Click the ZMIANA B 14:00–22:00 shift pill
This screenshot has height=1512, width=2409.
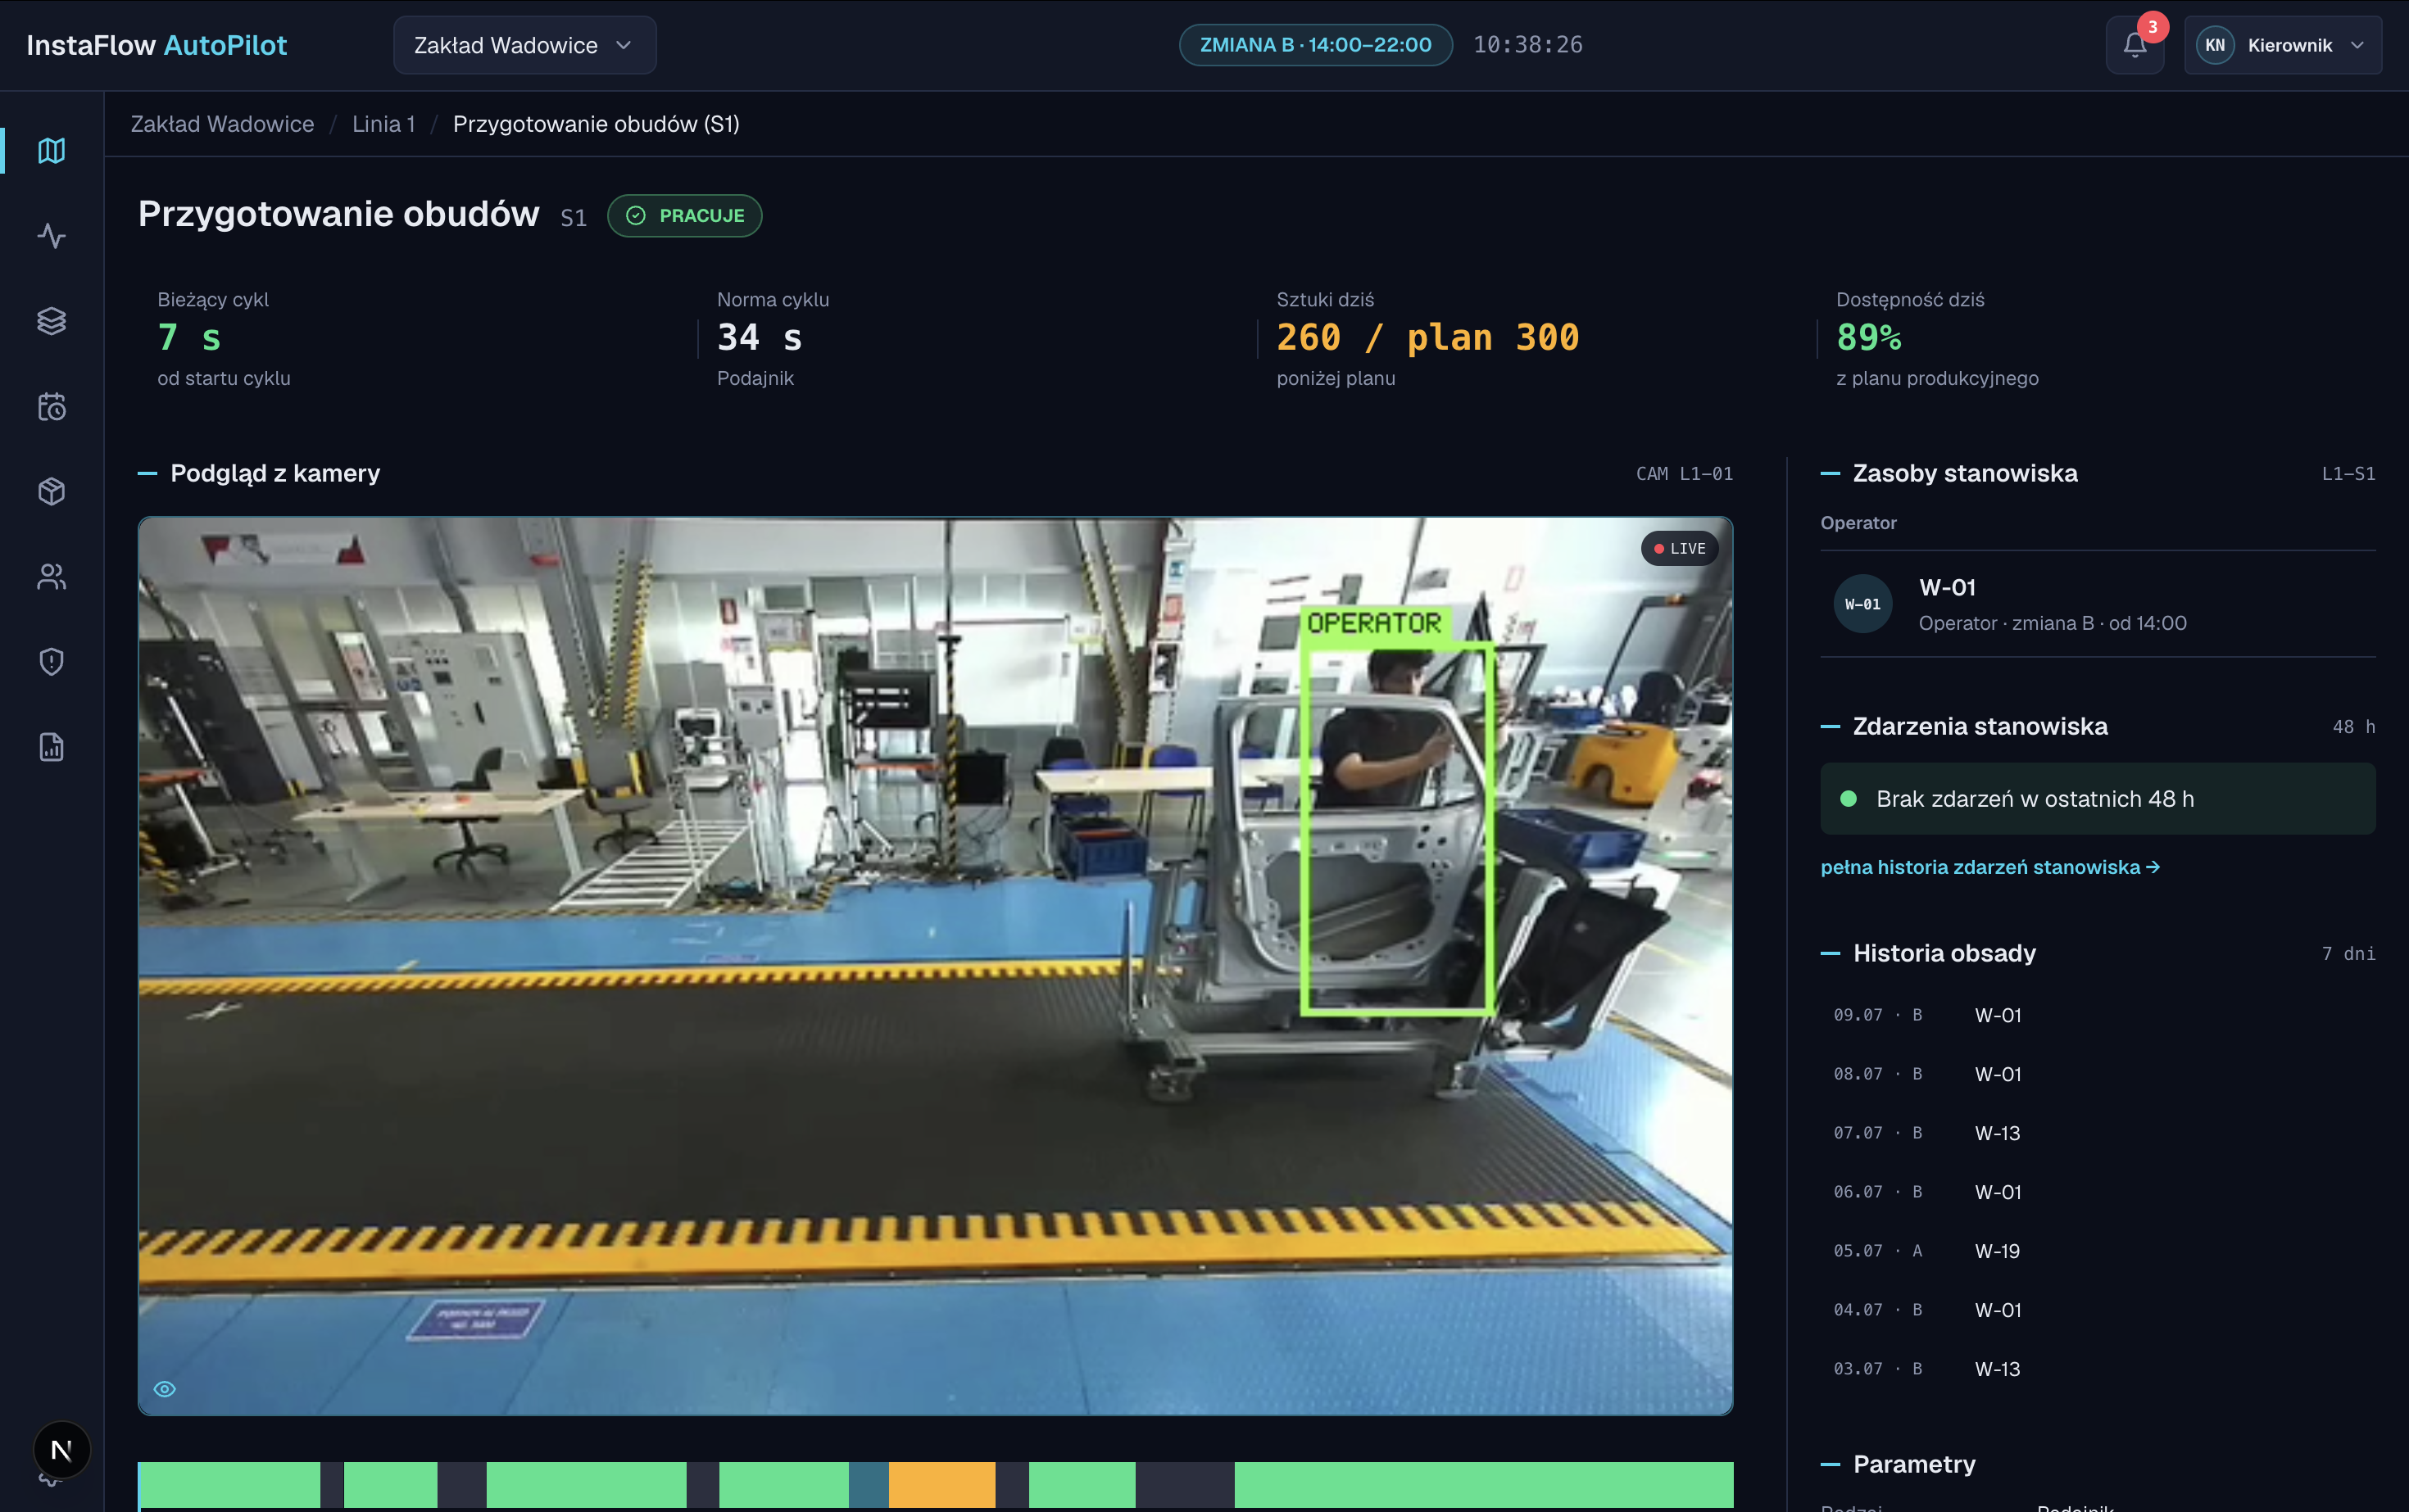point(1316,45)
